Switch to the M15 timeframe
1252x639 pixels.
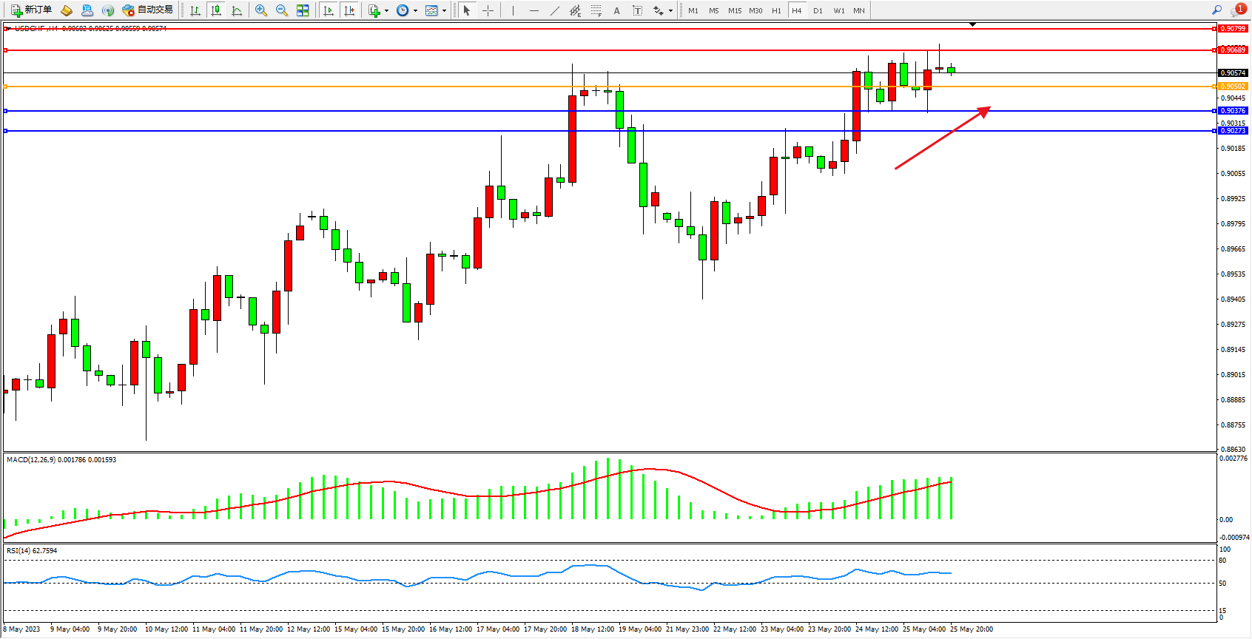click(x=734, y=10)
